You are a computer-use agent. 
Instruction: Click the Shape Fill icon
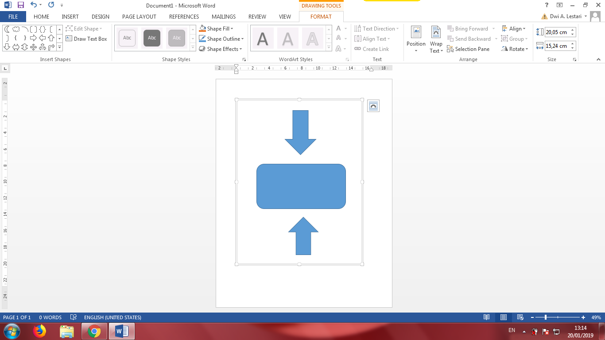point(202,28)
